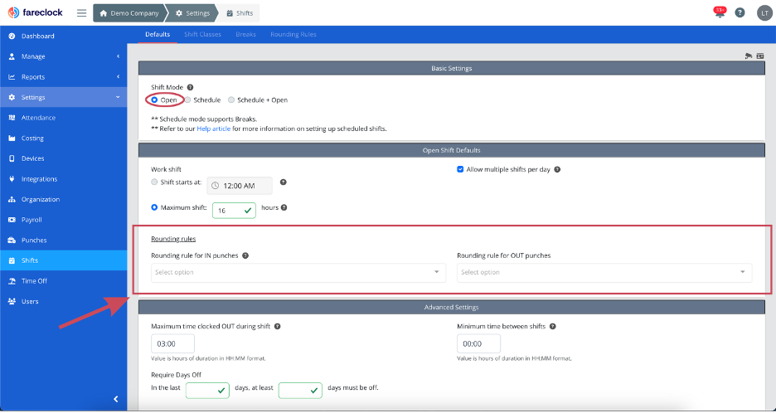The height and width of the screenshot is (413, 776).
Task: Click the Maximum shift hours field
Action: (234, 211)
